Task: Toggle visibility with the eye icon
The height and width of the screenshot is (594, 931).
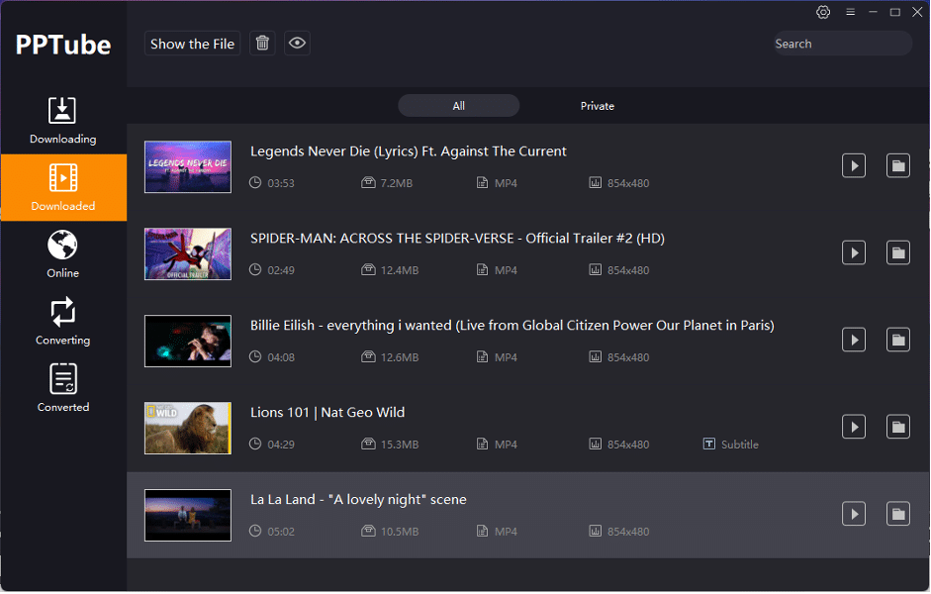Action: coord(297,43)
